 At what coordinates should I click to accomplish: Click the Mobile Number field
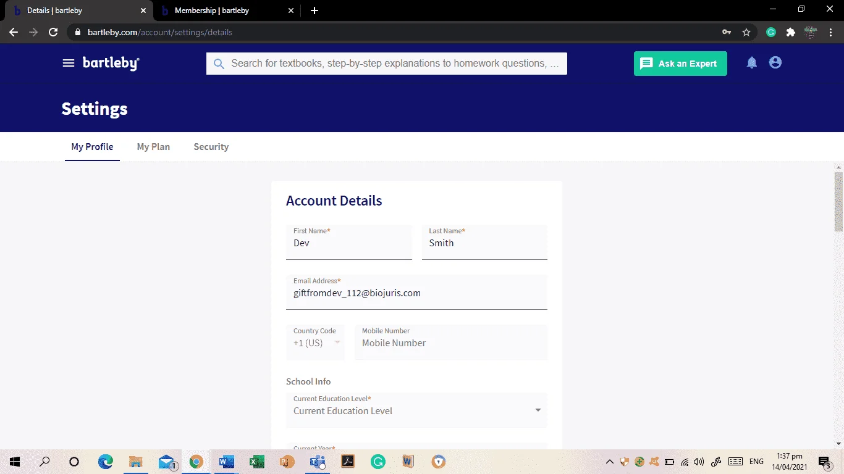tap(451, 343)
